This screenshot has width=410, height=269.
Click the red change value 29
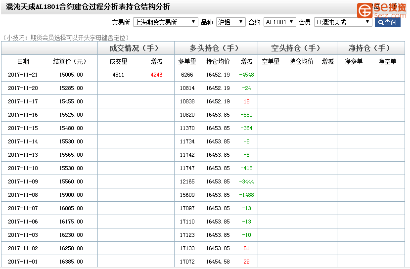(246, 262)
